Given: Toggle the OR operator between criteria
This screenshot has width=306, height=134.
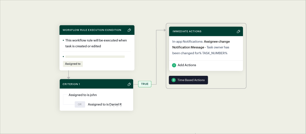Looking at the screenshot, I should coord(80,105).
